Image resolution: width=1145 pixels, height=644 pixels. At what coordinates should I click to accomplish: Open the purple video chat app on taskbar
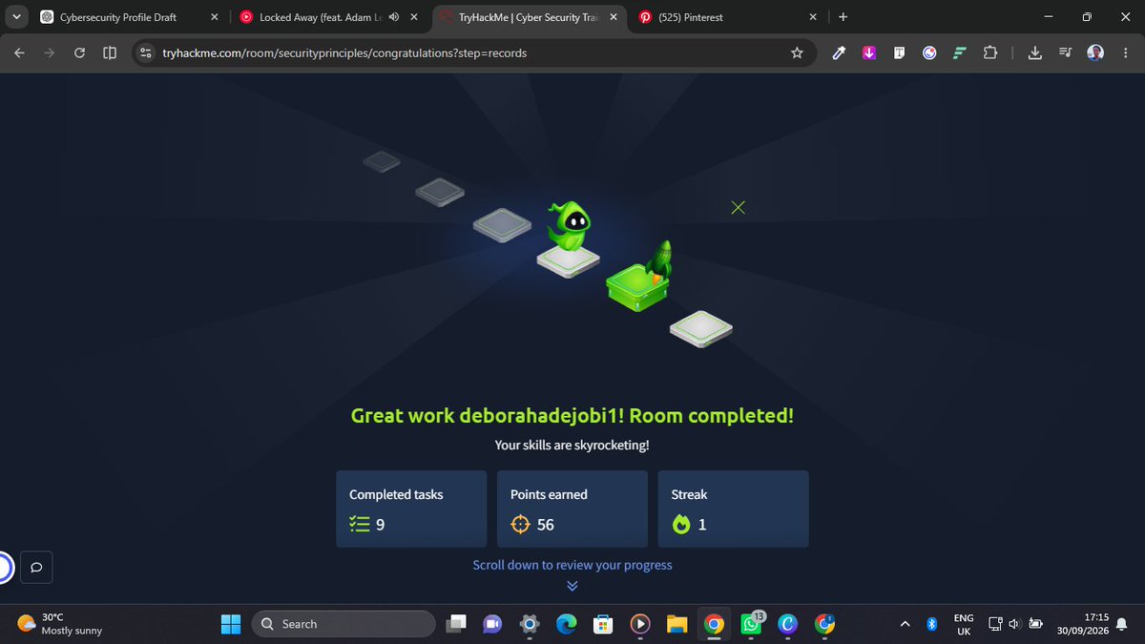pos(492,624)
